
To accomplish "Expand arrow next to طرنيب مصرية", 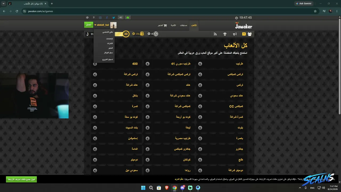I will (x=148, y=138).
